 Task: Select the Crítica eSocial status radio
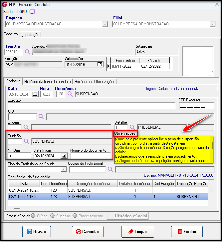[33, 216]
